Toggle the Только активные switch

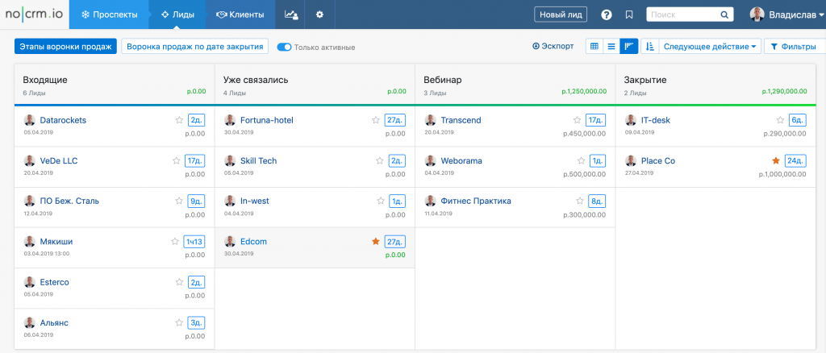click(x=284, y=47)
